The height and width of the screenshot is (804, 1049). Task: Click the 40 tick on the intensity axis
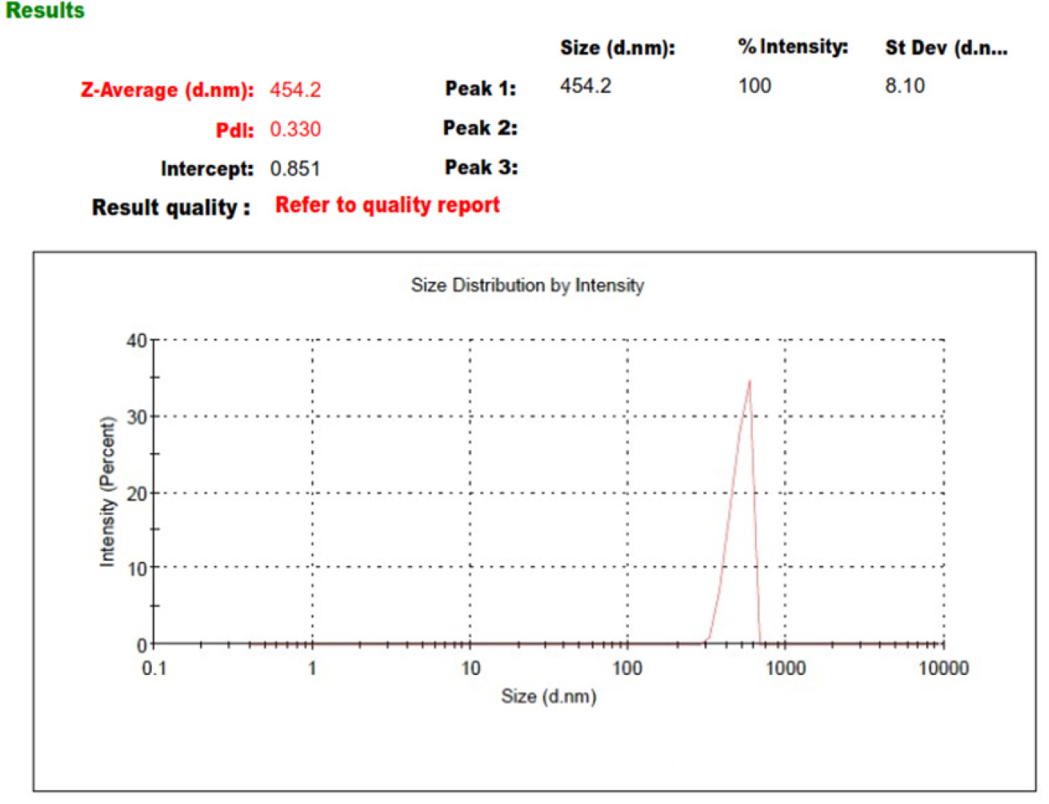[136, 341]
